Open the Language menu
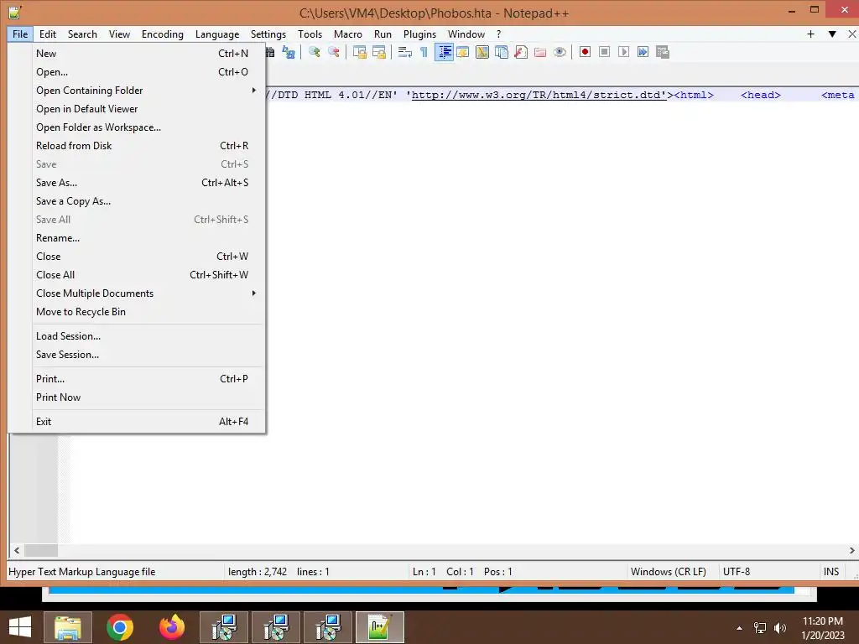Screen dimensions: 859x644 click(x=217, y=34)
